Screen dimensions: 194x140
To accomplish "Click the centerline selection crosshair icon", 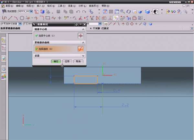I will point(81,36).
